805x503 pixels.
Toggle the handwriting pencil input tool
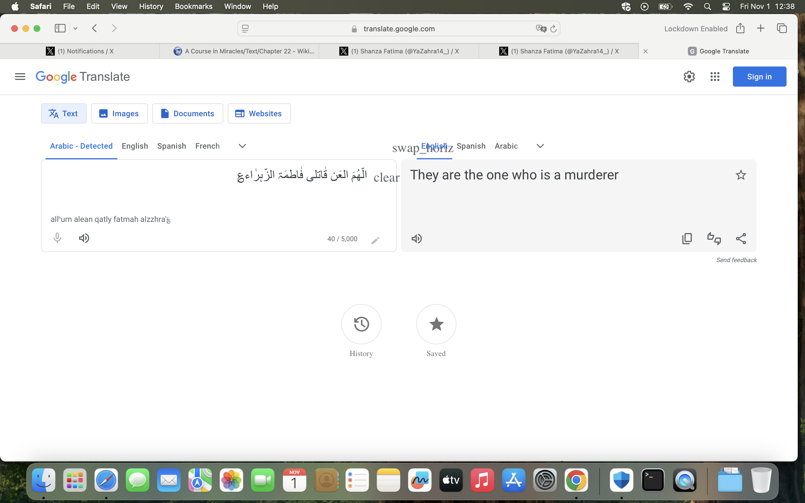pos(375,240)
